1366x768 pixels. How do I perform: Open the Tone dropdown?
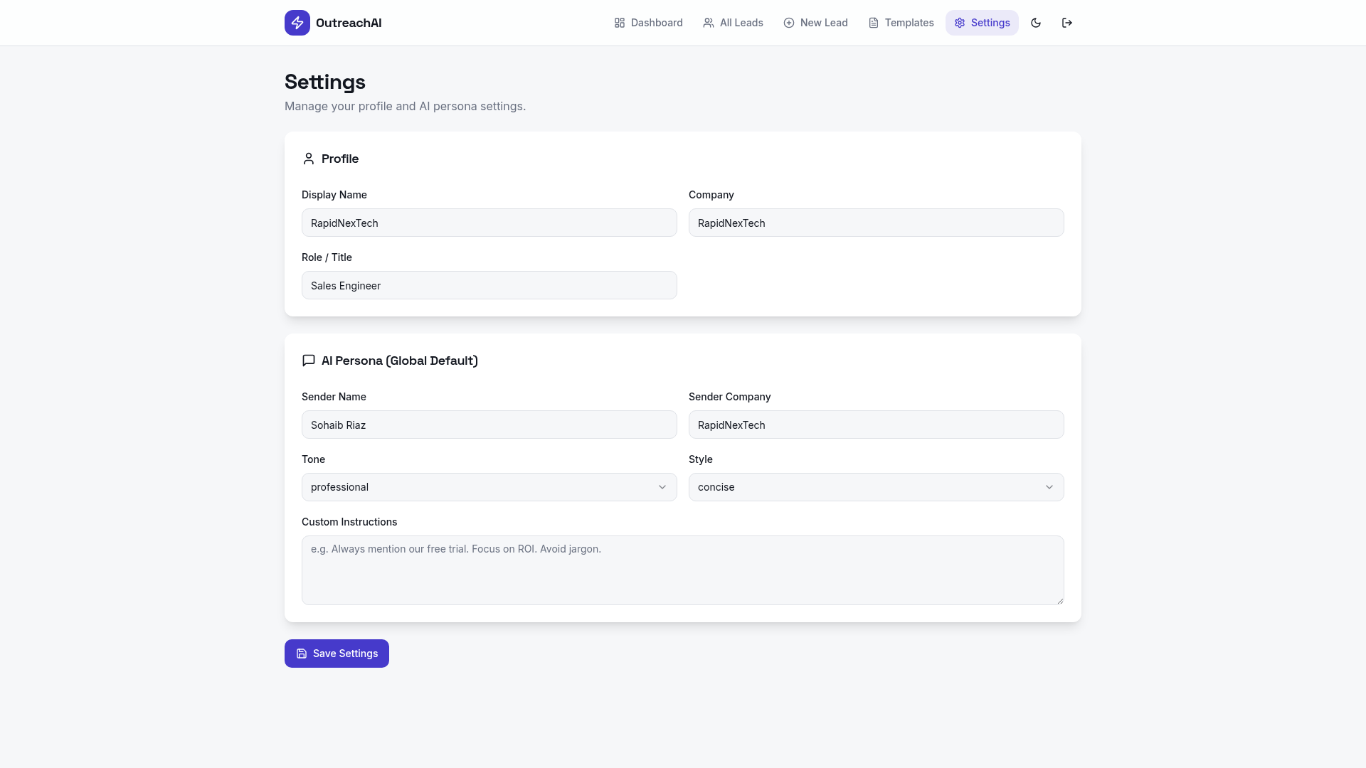pos(489,487)
